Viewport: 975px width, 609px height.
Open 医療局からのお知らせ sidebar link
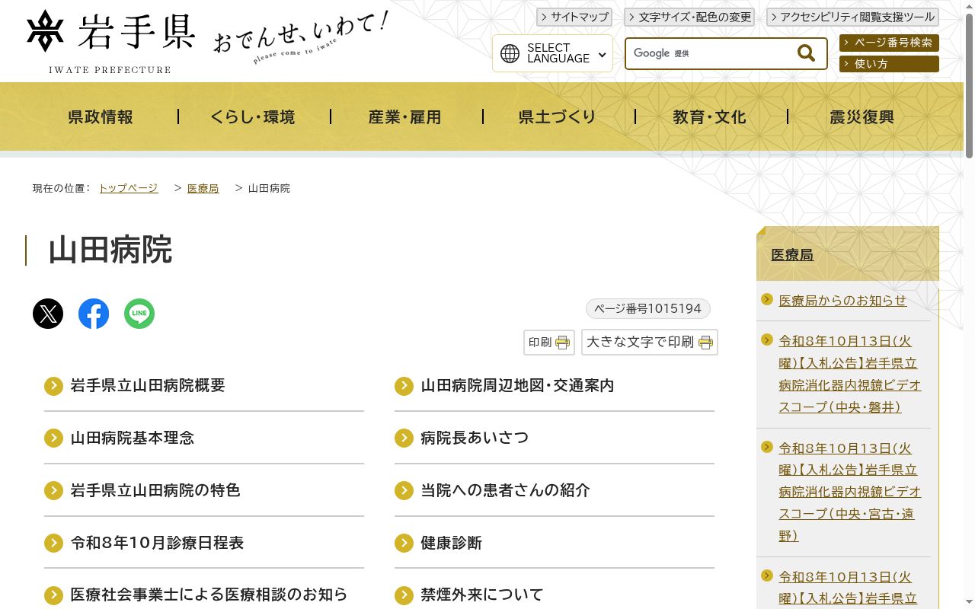pyautogui.click(x=842, y=301)
